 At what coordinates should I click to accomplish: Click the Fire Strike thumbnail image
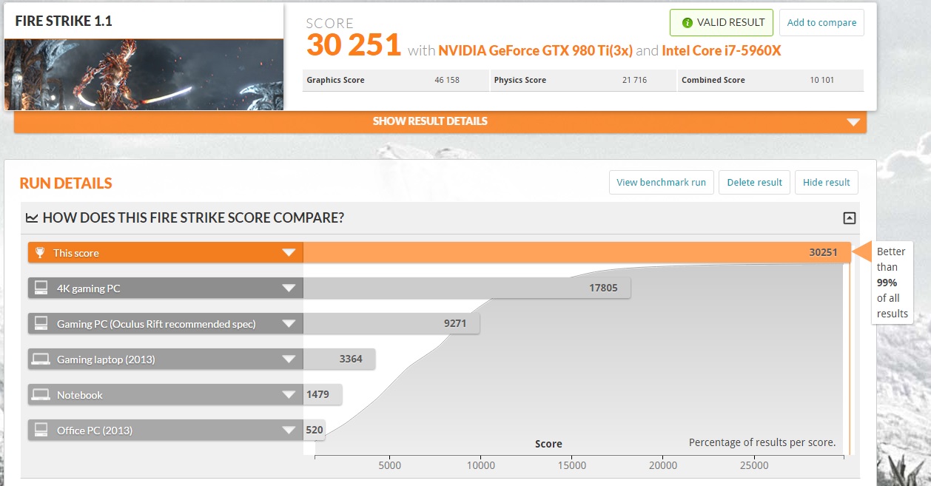144,74
